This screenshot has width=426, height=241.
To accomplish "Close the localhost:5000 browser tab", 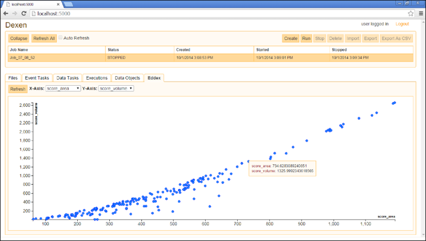I will tap(58, 4).
